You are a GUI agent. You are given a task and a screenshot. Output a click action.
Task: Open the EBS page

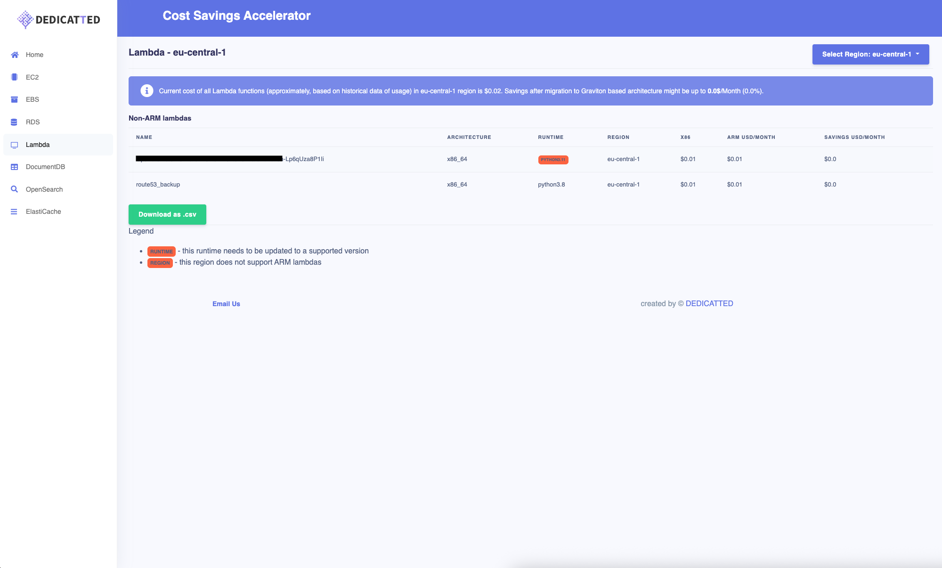58,99
